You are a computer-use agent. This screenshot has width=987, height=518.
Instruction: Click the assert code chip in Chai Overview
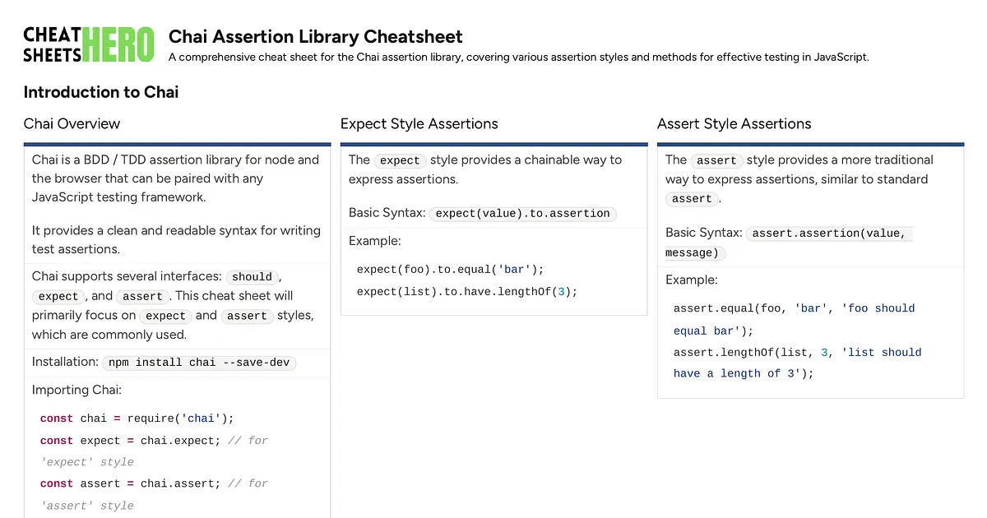(142, 296)
